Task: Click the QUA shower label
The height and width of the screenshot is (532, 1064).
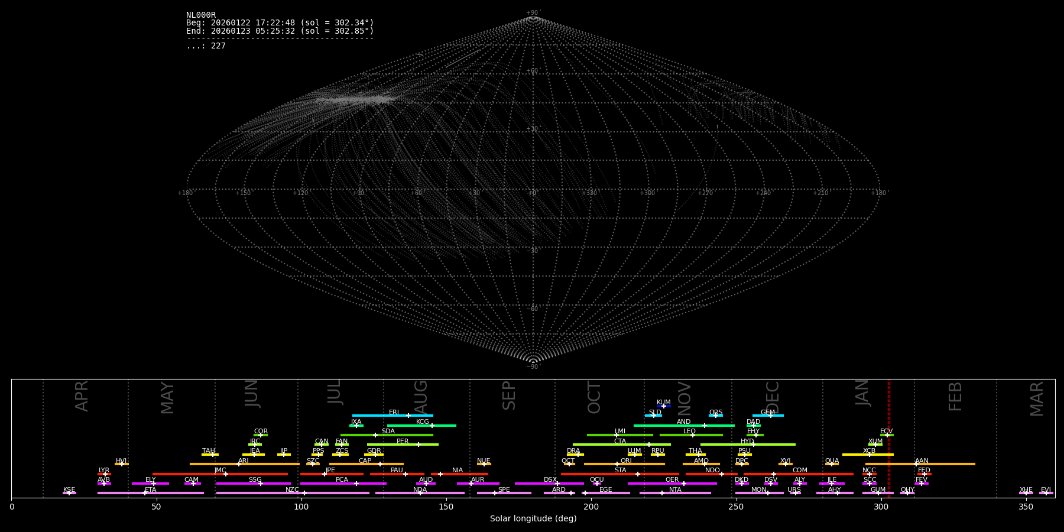Action: coord(832,461)
